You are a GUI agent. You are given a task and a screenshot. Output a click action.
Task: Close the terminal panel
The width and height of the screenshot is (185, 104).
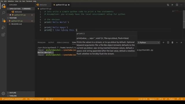(181, 42)
